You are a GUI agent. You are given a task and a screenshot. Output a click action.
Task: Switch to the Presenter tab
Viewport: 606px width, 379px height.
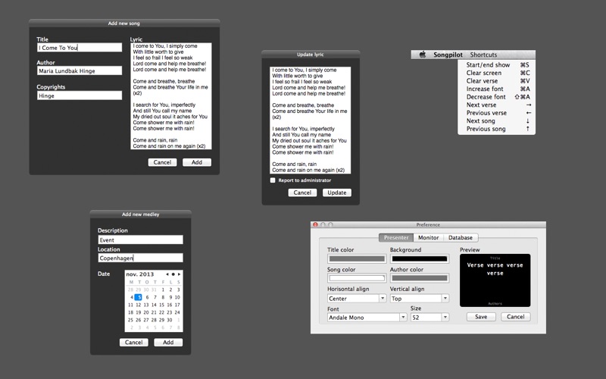tap(396, 237)
